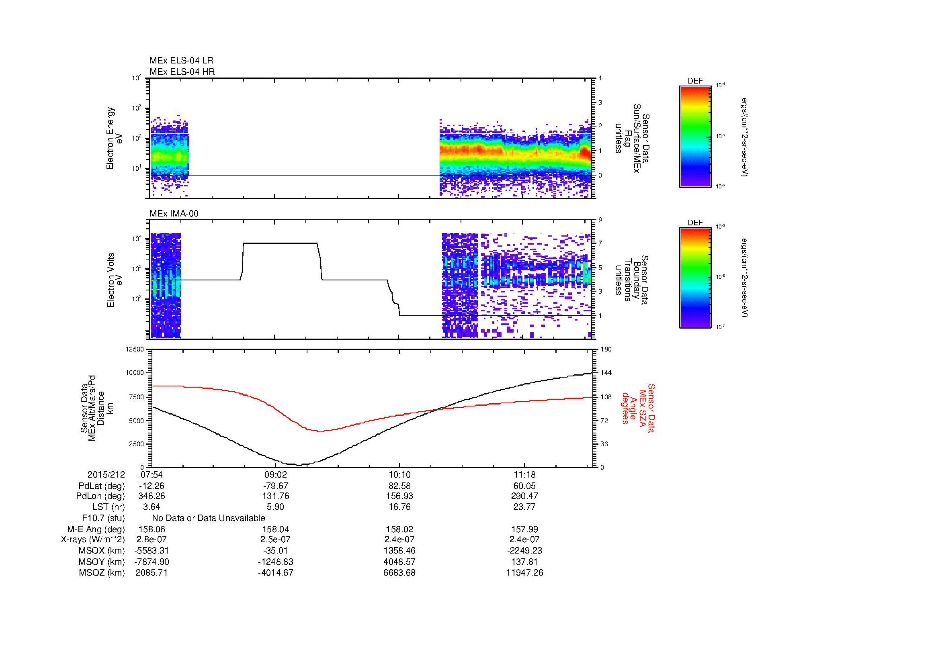Click the 'MSOY (km)' row label
Viewport: 940px width, 664px height.
pos(102,562)
